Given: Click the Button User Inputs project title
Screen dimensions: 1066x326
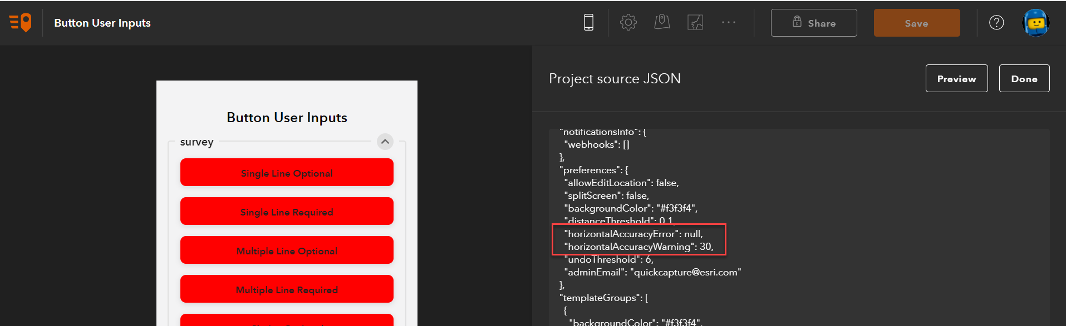Looking at the screenshot, I should (x=102, y=23).
